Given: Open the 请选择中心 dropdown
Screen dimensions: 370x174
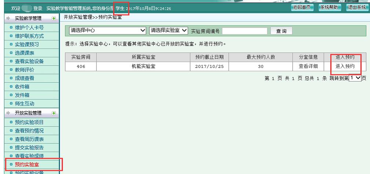Looking at the screenshot, I should click(x=108, y=30).
